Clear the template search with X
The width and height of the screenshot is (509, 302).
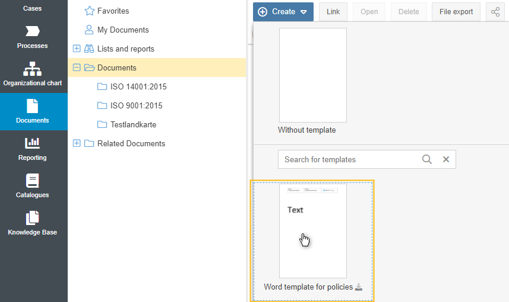coord(446,159)
